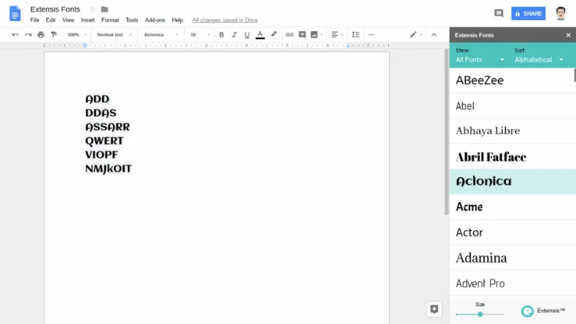The height and width of the screenshot is (324, 576).
Task: Click the Insert image icon
Action: click(x=314, y=35)
